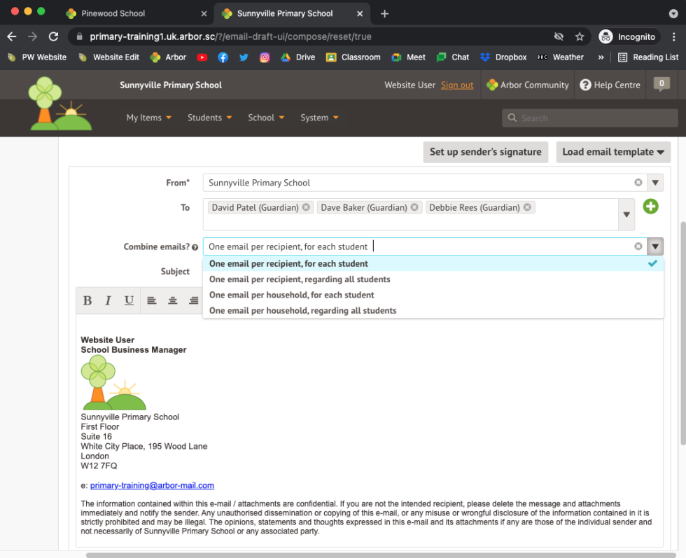Click the primary-training@arbor-mail.com email link
Screen dimensions: 686x558
pos(151,485)
